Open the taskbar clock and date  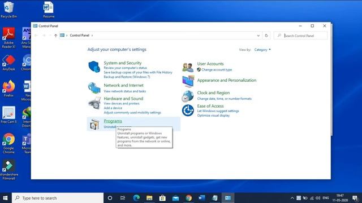coord(340,198)
